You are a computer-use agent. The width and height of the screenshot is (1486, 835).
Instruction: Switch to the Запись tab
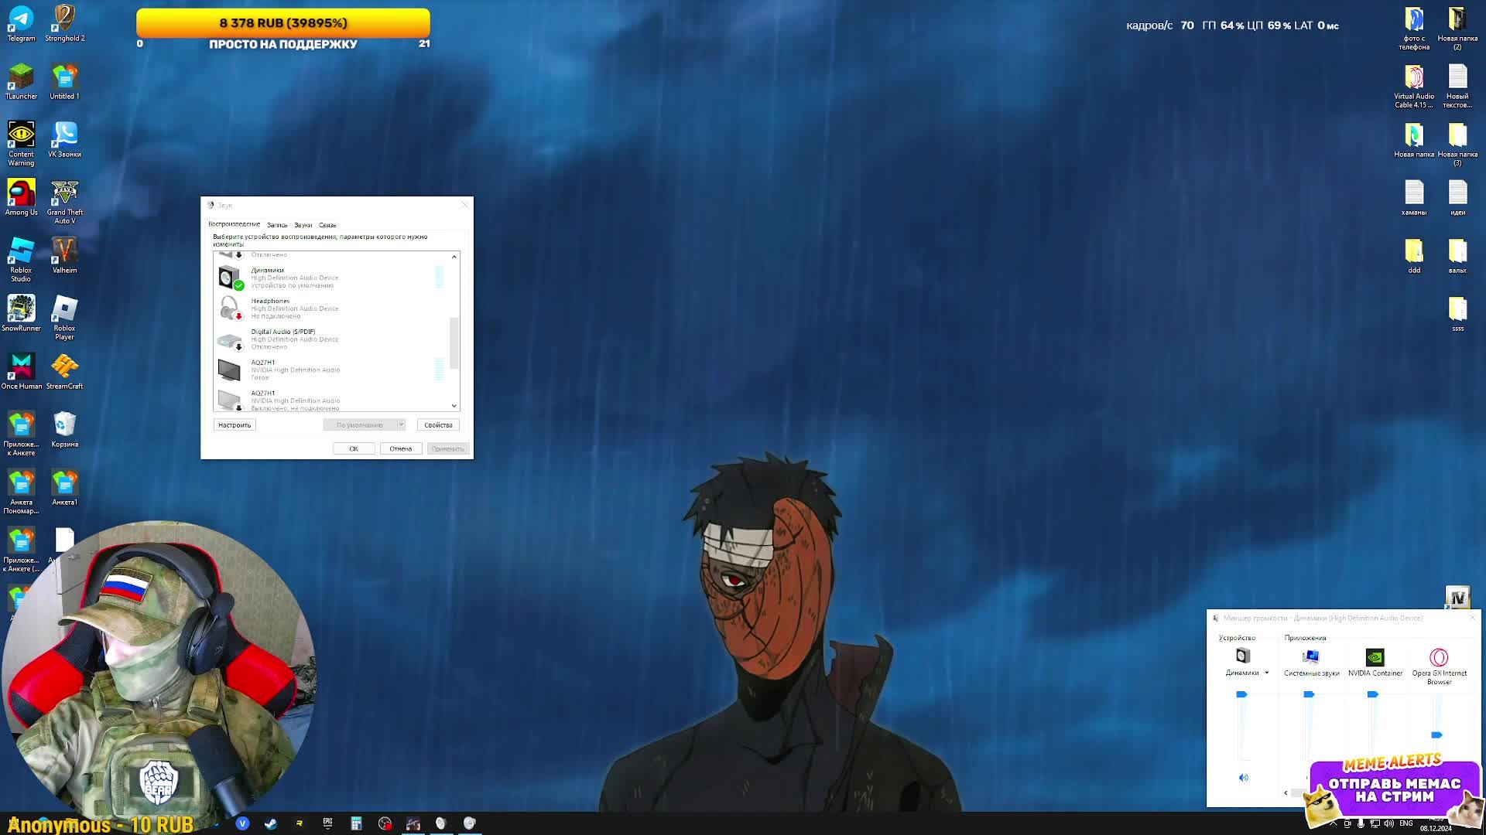click(277, 225)
